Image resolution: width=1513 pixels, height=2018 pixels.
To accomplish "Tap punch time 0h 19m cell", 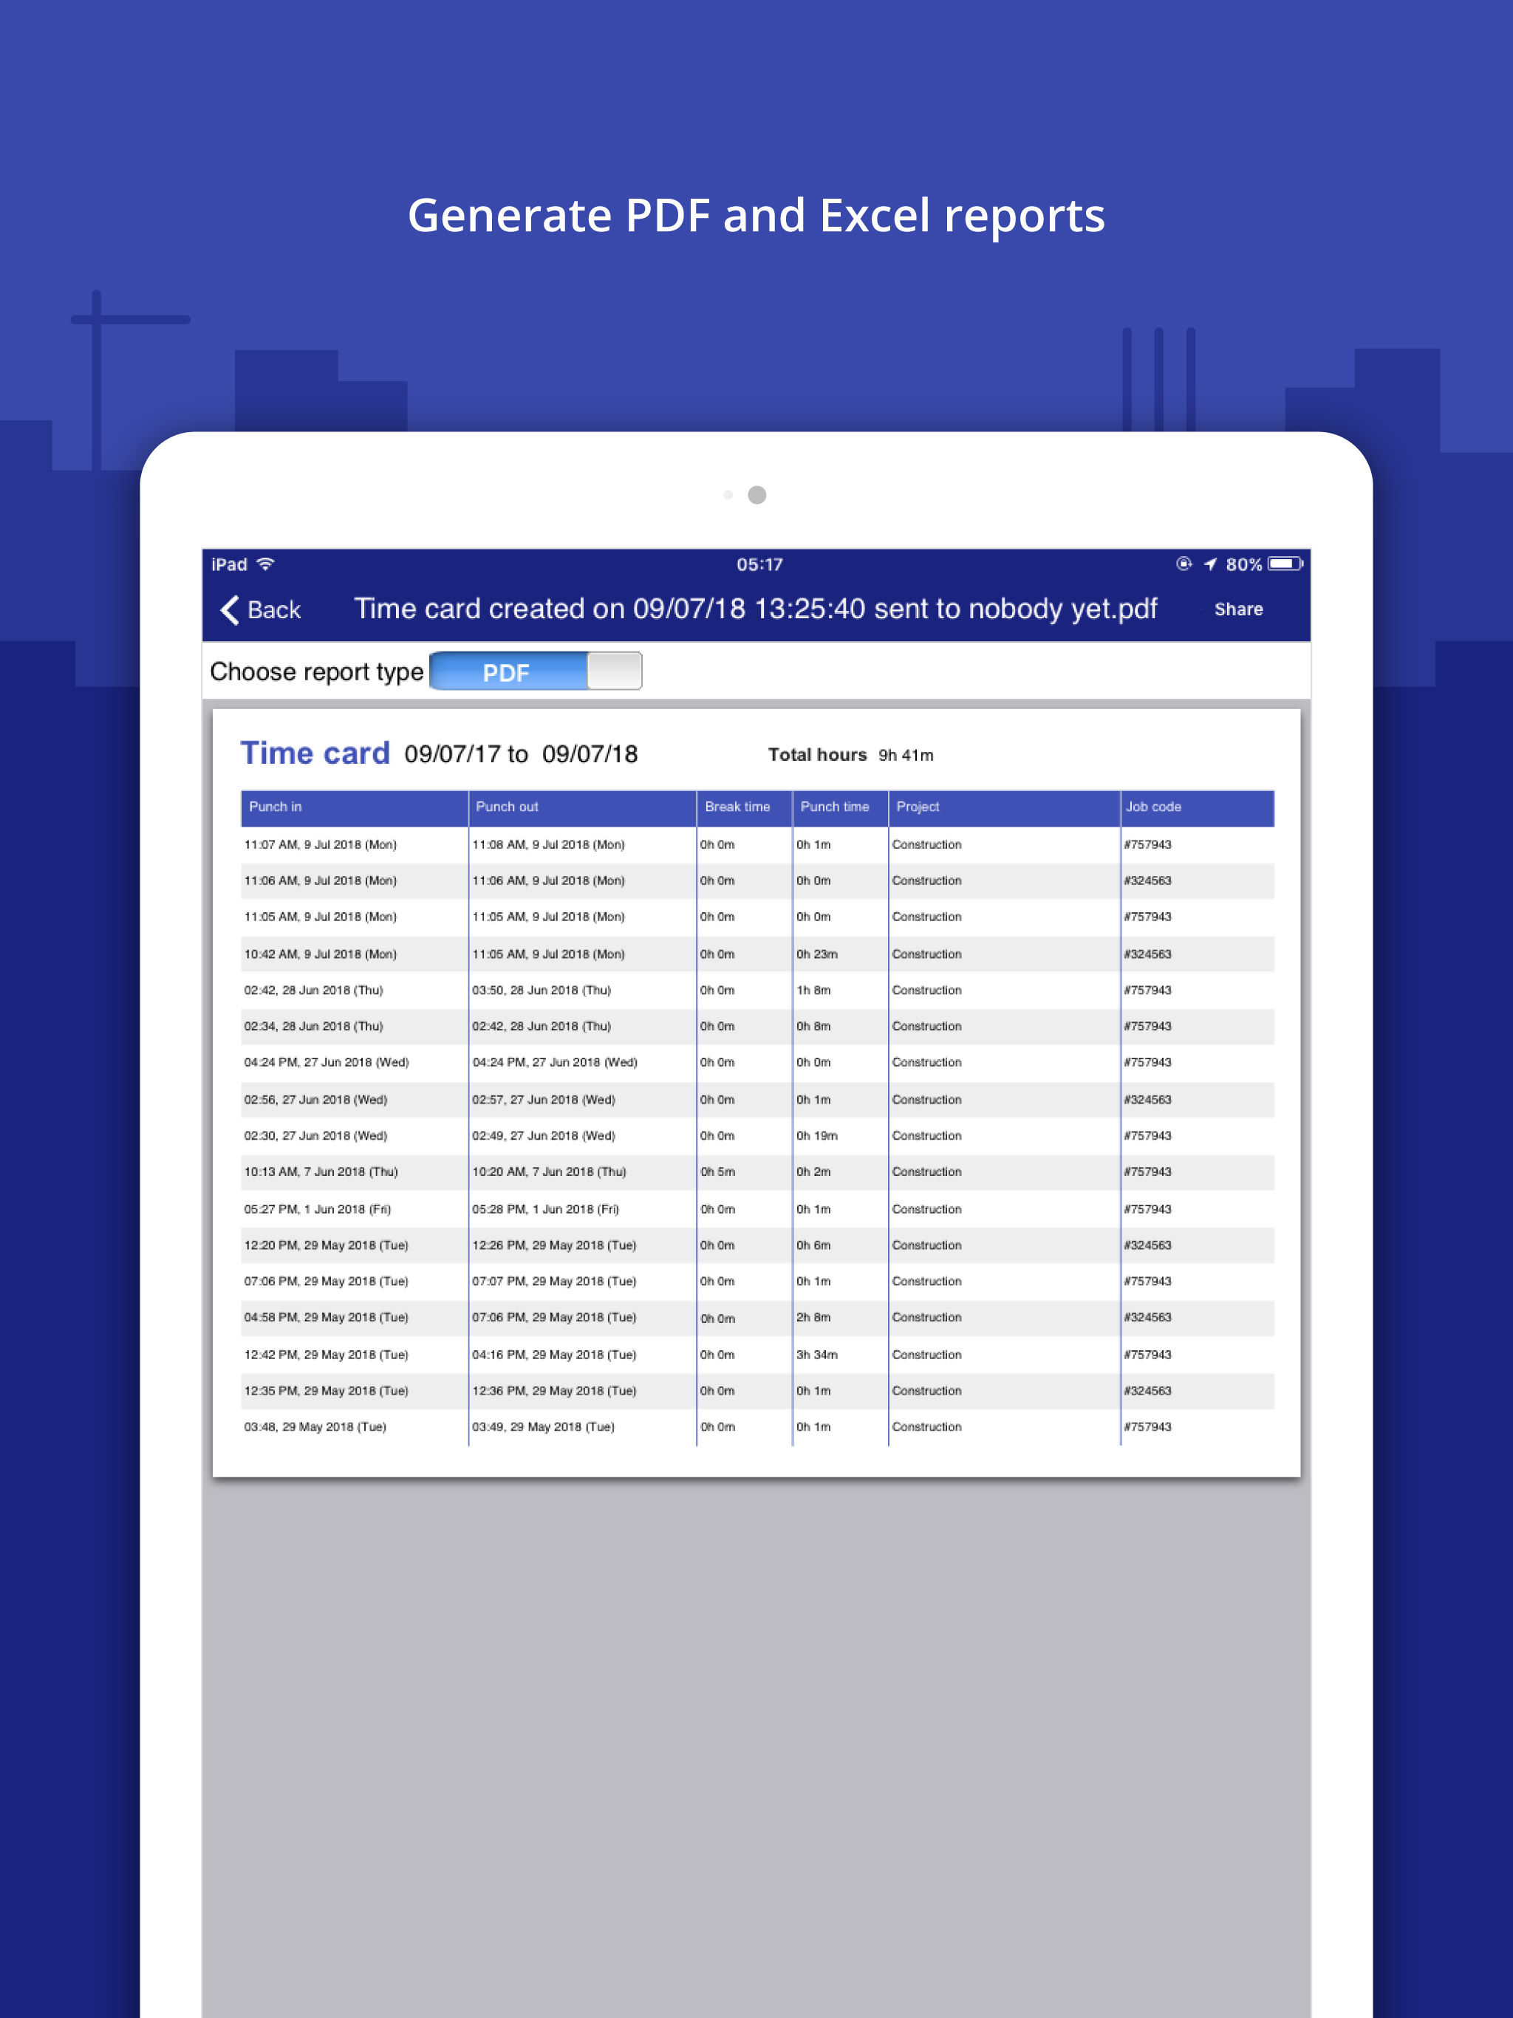I will click(817, 1136).
